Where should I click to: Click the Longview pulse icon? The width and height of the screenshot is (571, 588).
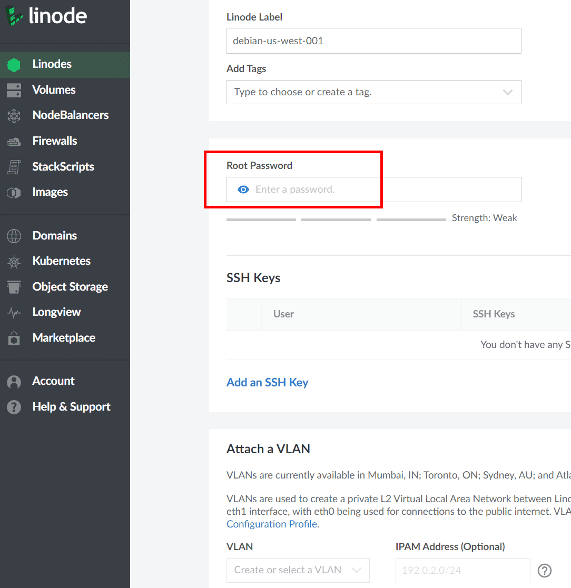pyautogui.click(x=14, y=313)
